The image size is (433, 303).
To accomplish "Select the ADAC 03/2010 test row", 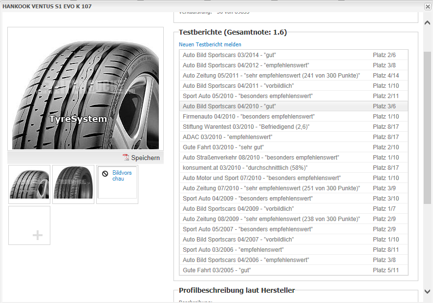I will [x=227, y=137].
